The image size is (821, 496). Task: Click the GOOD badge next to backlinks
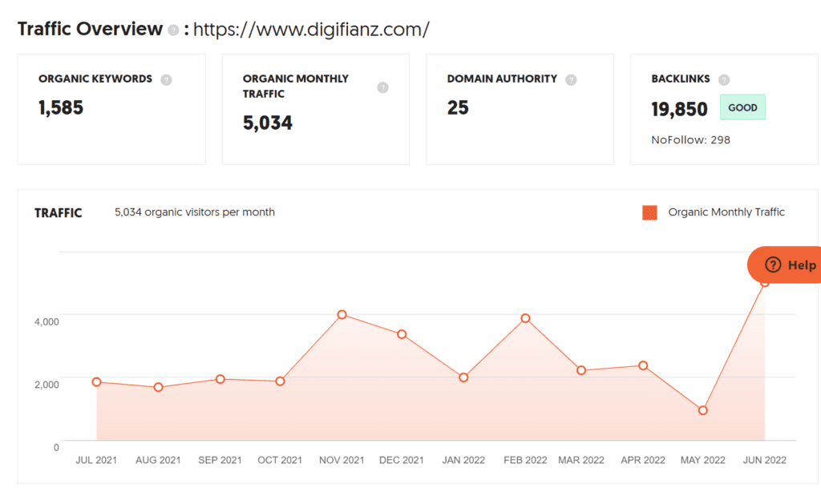point(742,107)
